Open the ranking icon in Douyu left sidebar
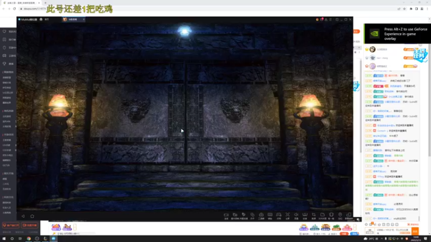431x242 pixels. click(x=4, y=39)
